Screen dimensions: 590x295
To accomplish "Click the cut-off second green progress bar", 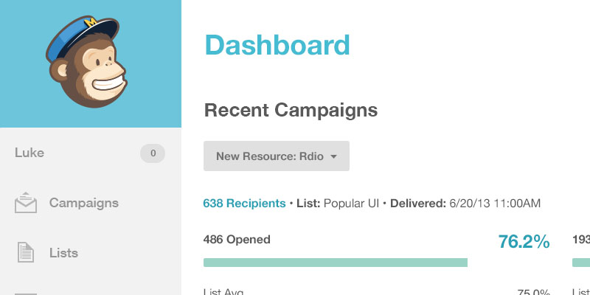I will pos(582,263).
